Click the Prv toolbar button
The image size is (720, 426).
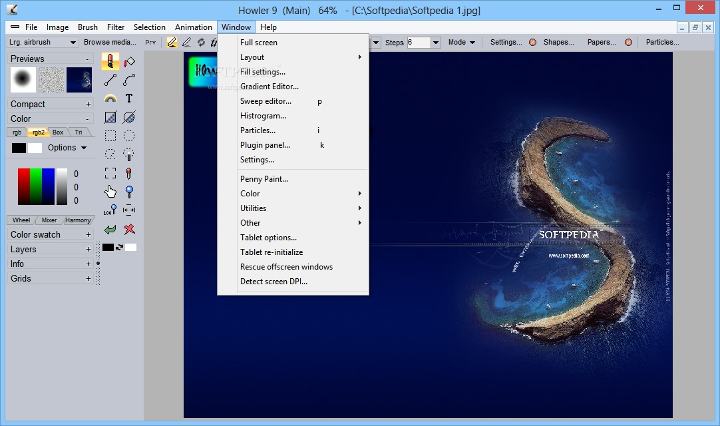point(150,43)
